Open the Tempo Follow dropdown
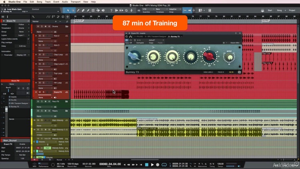Image resolution: width=300 pixels, height=169 pixels. [22, 24]
